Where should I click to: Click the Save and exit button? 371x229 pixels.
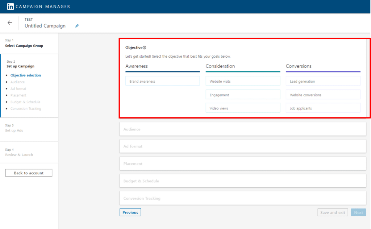(x=333, y=212)
